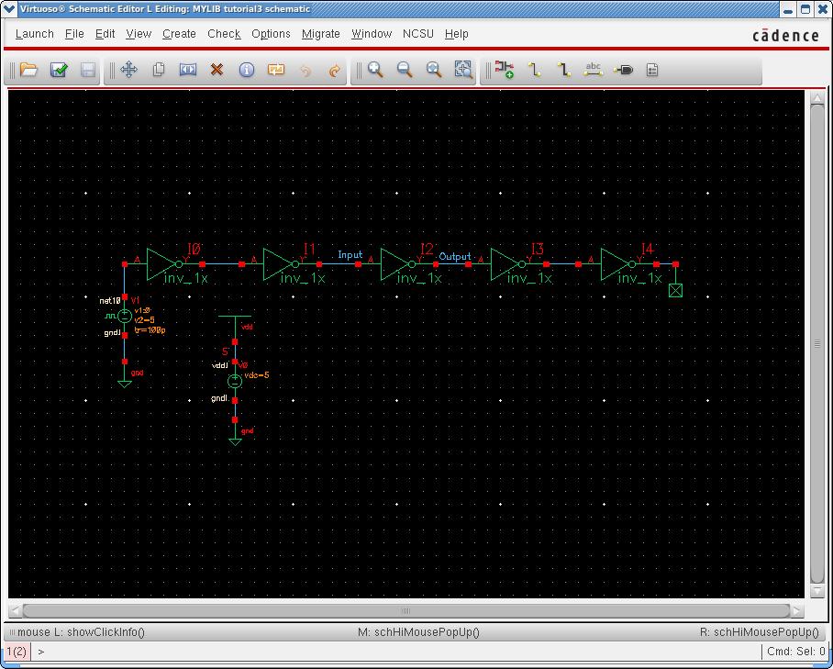Click the red X Delete icon
The height and width of the screenshot is (669, 833).
(217, 70)
